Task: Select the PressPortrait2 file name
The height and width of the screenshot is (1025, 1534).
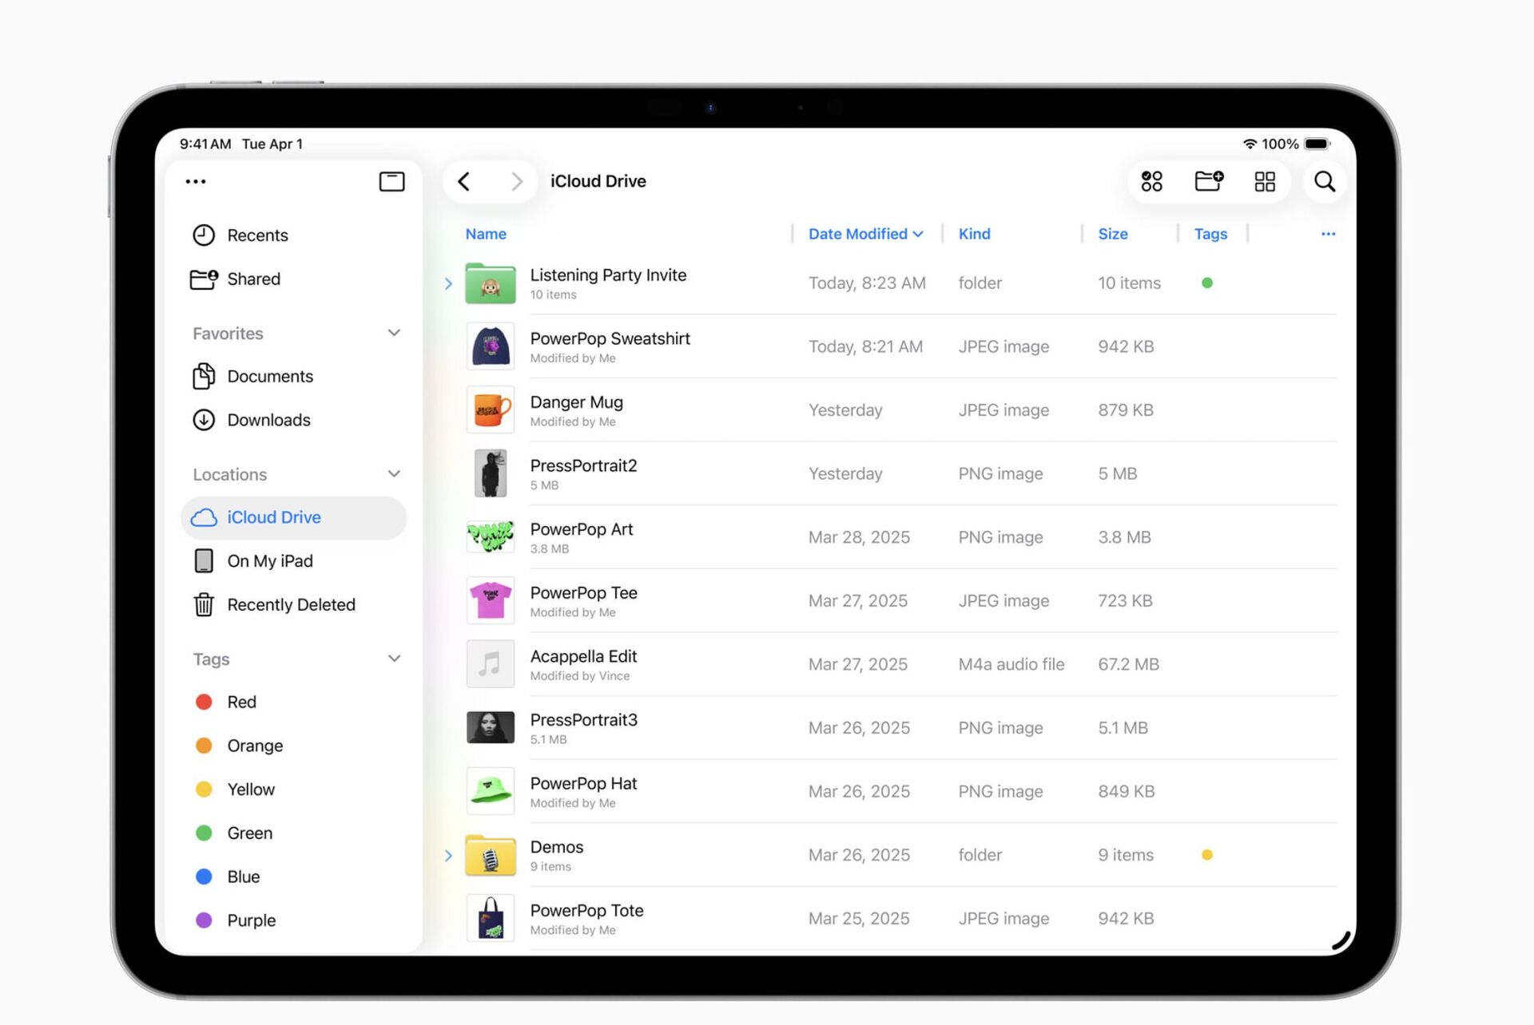Action: click(583, 465)
